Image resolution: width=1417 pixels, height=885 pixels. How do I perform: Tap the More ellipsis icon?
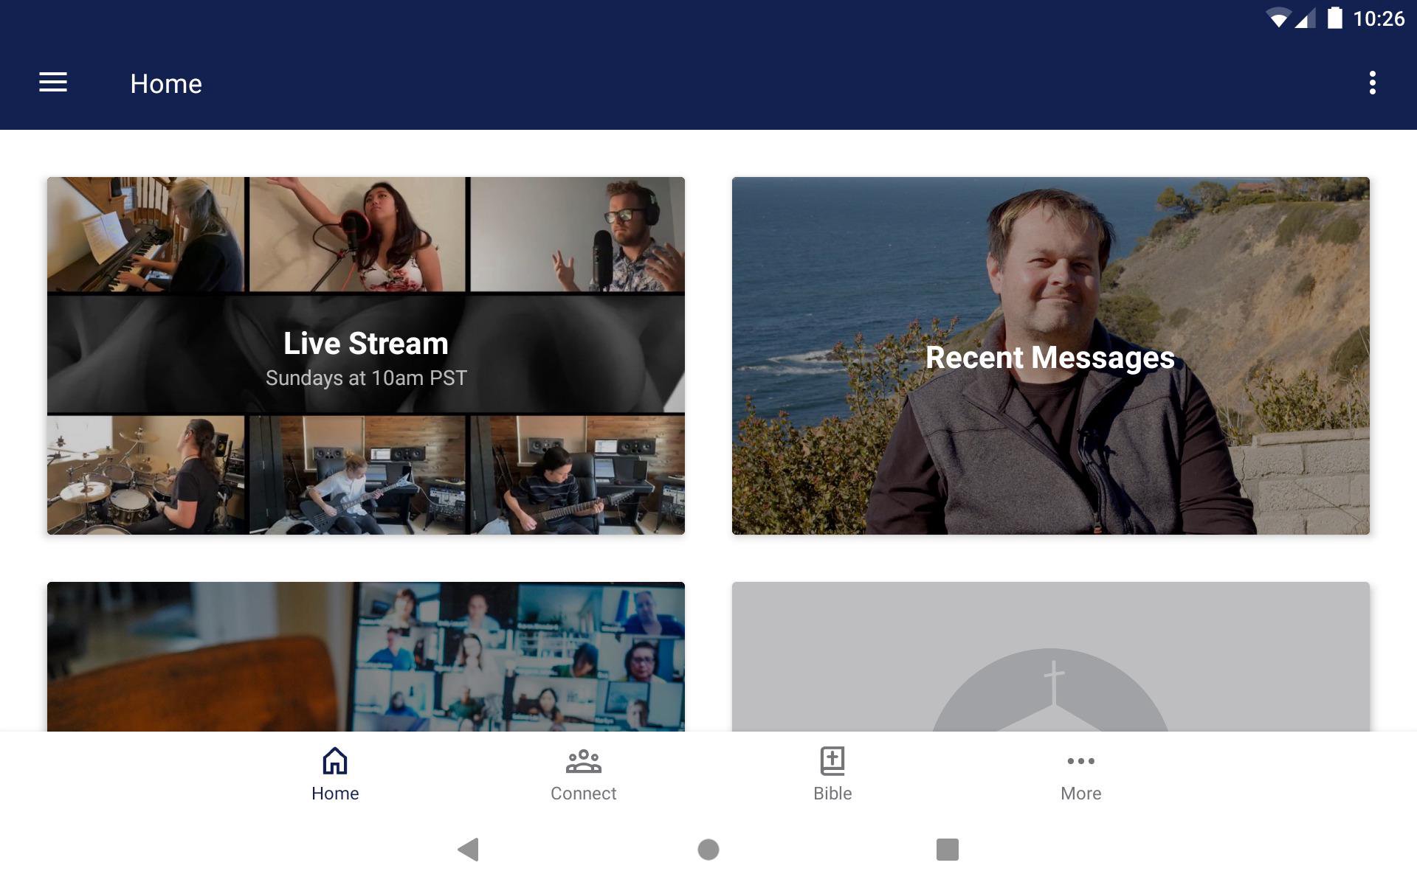tap(1080, 761)
